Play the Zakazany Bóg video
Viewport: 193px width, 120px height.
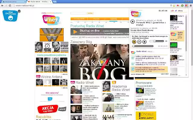click(x=102, y=62)
